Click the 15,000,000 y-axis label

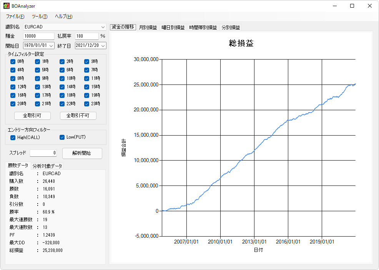[x=146, y=135]
